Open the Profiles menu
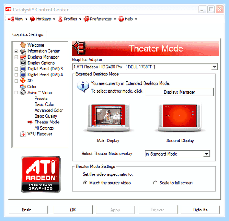The height and width of the screenshot is (221, 229). (x=70, y=19)
